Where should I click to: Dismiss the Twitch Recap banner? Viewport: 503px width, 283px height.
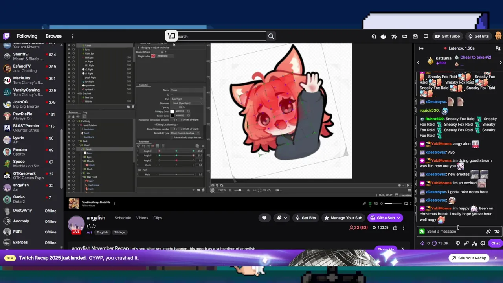click(x=496, y=258)
